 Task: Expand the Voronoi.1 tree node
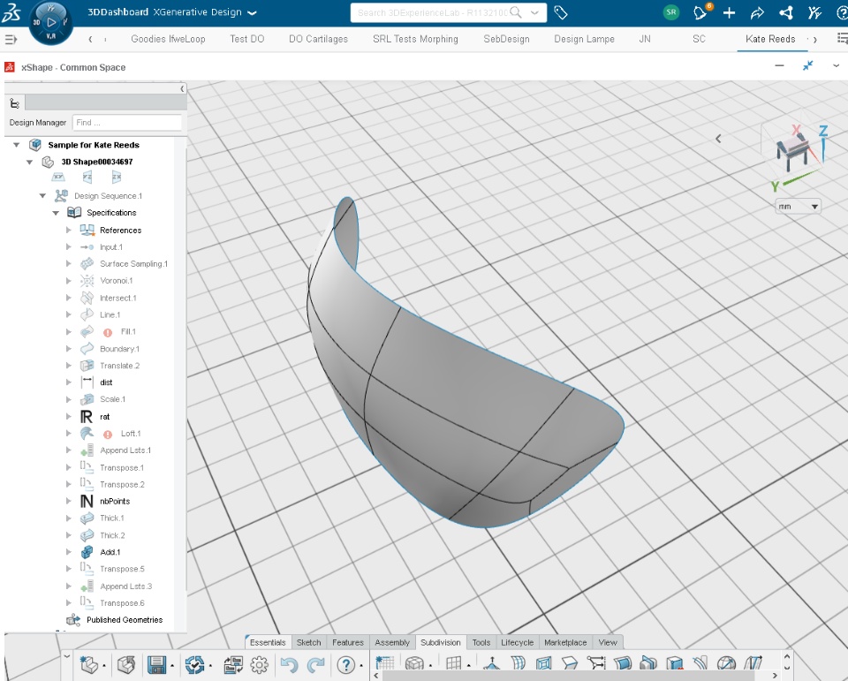[69, 281]
